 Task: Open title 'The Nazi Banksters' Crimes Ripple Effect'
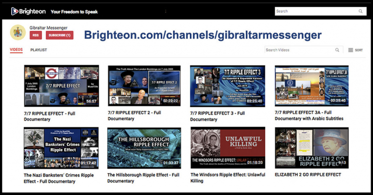59,178
